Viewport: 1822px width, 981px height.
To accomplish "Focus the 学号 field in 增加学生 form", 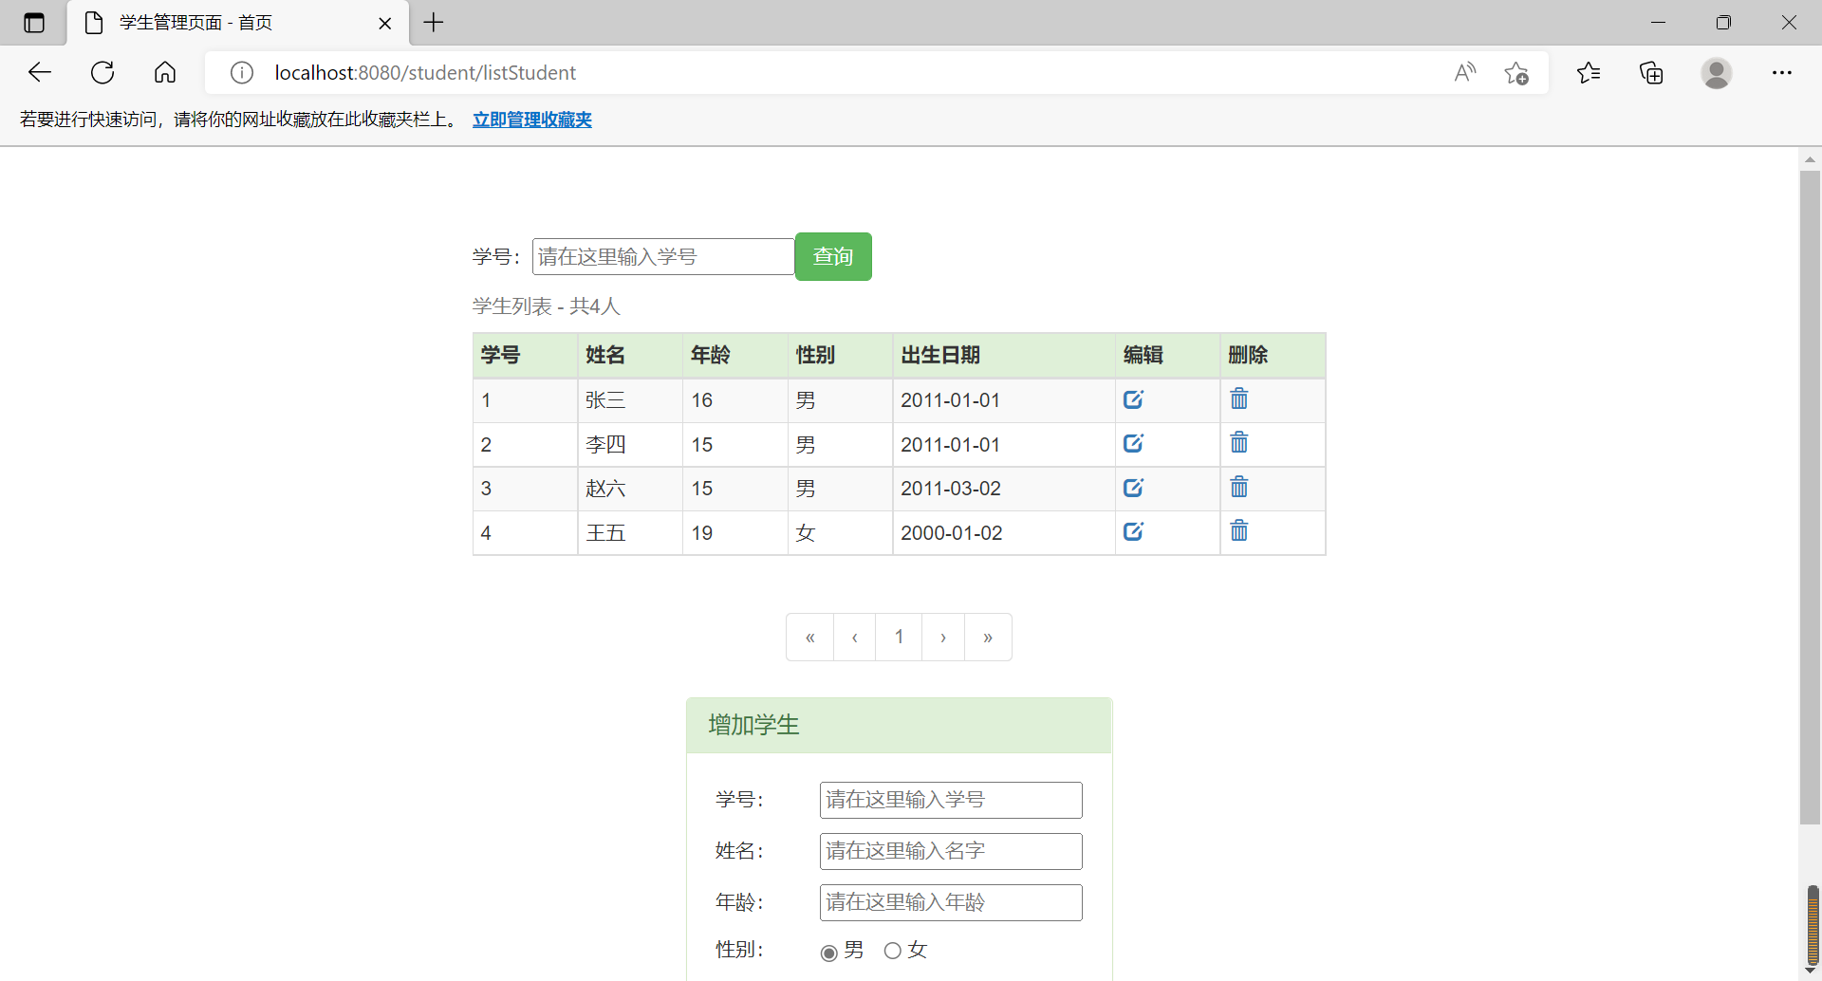I will 951,800.
